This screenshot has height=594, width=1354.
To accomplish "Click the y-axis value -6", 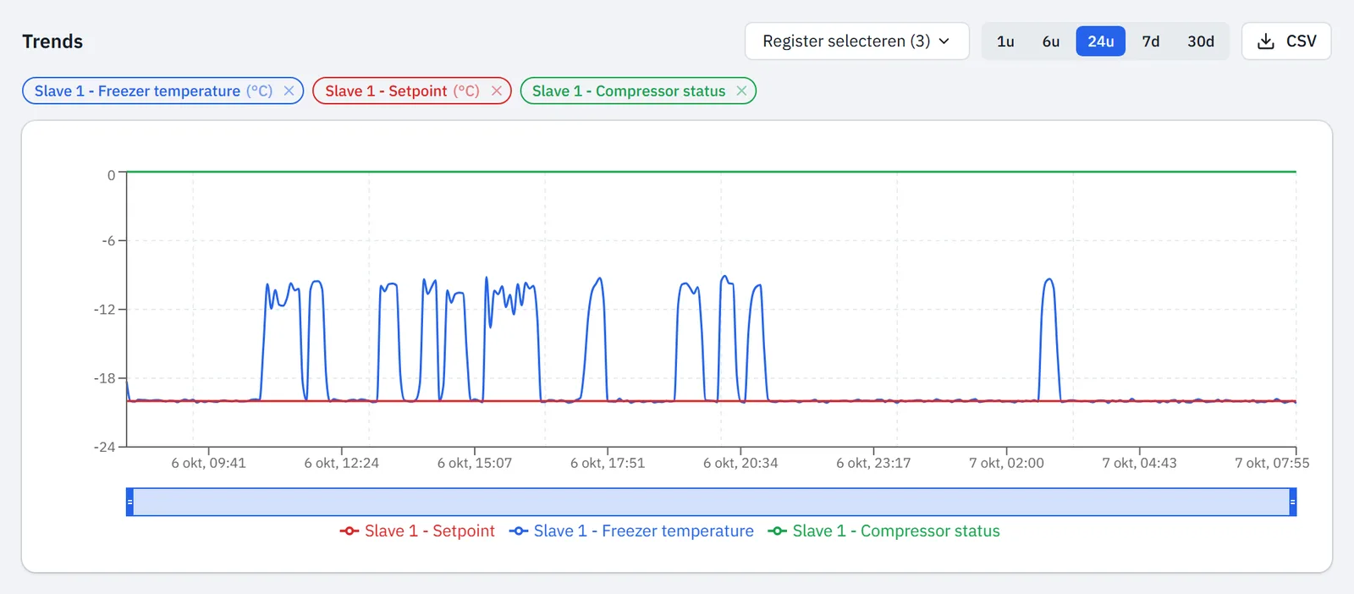I will click(x=108, y=241).
